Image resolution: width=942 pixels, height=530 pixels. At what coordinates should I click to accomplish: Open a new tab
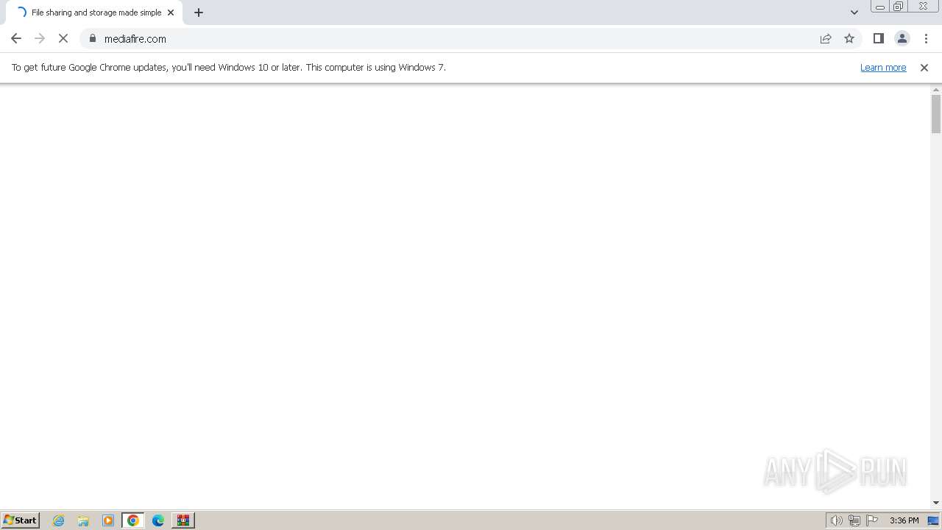[199, 13]
